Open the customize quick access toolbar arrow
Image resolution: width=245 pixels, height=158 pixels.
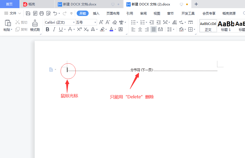click(x=71, y=14)
